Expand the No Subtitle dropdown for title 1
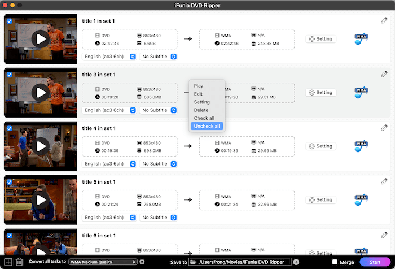 point(159,57)
